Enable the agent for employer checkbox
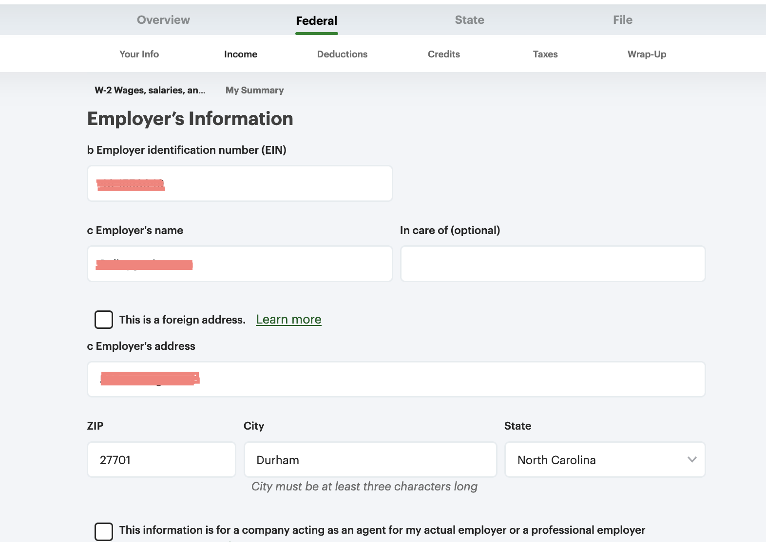Image resolution: width=766 pixels, height=542 pixels. 104,531
